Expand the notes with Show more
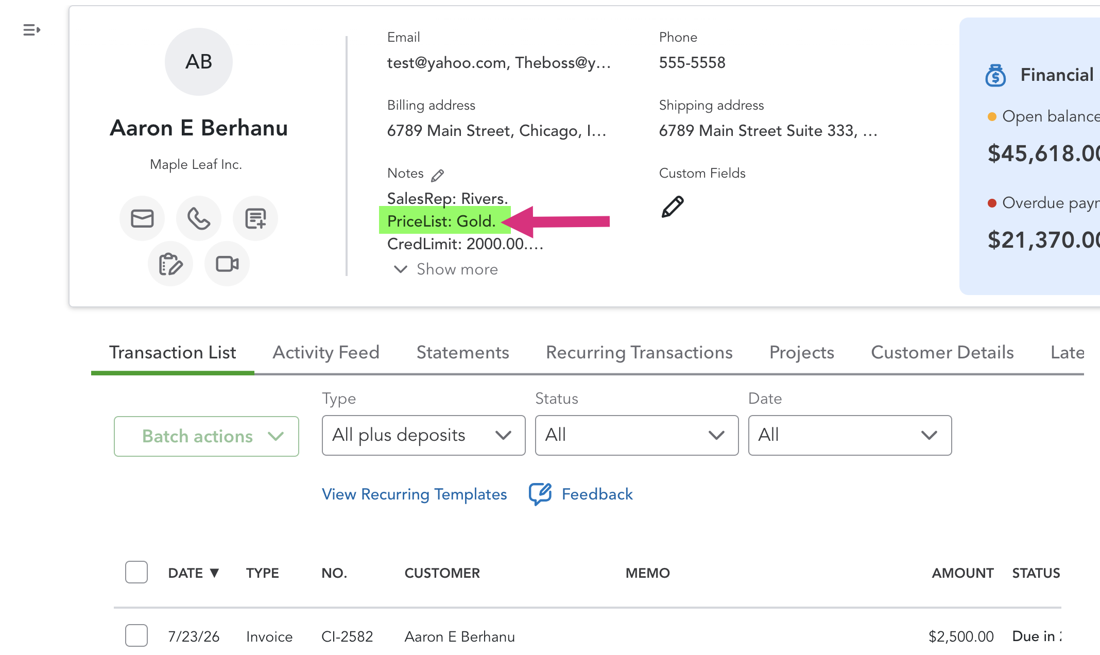The image size is (1100, 655). [x=446, y=269]
